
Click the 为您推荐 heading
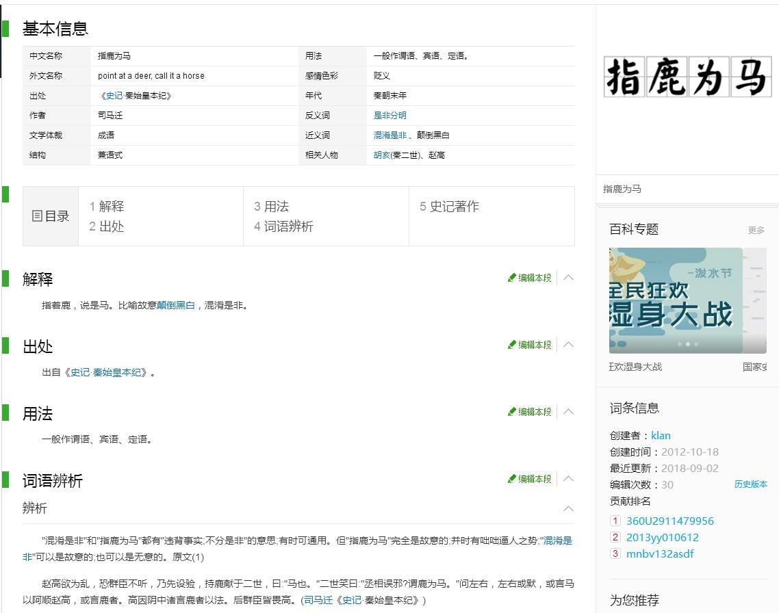[x=635, y=600]
